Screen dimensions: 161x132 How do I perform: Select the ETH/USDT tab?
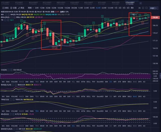point(130,3)
